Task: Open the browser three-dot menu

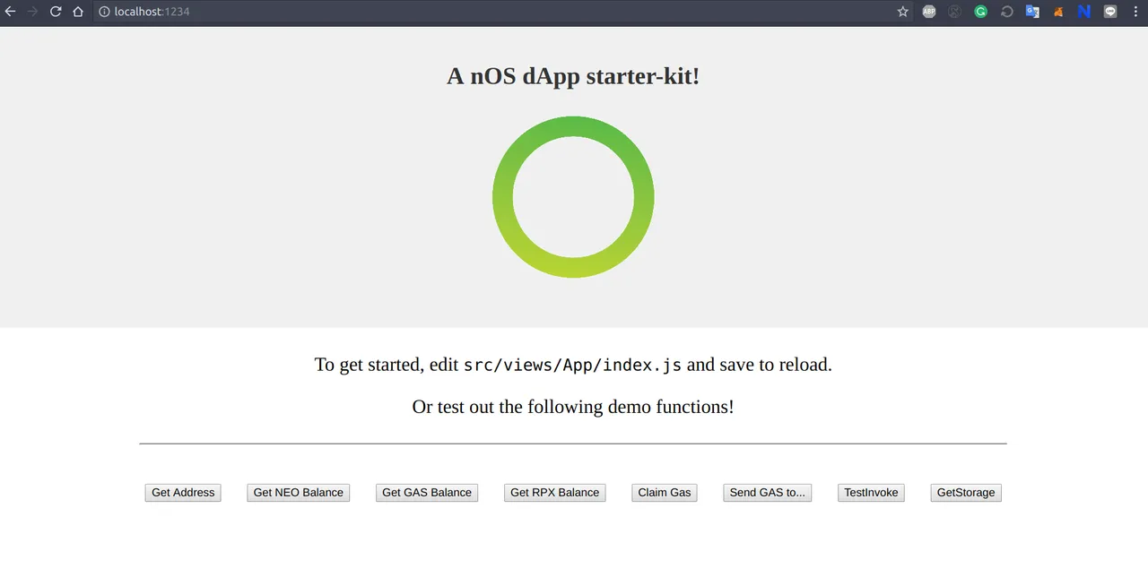Action: (1135, 12)
